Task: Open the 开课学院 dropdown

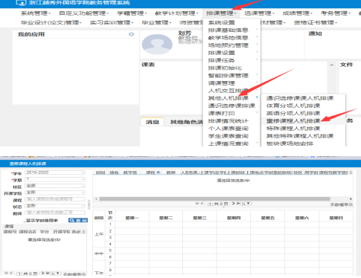Action: [x=55, y=193]
